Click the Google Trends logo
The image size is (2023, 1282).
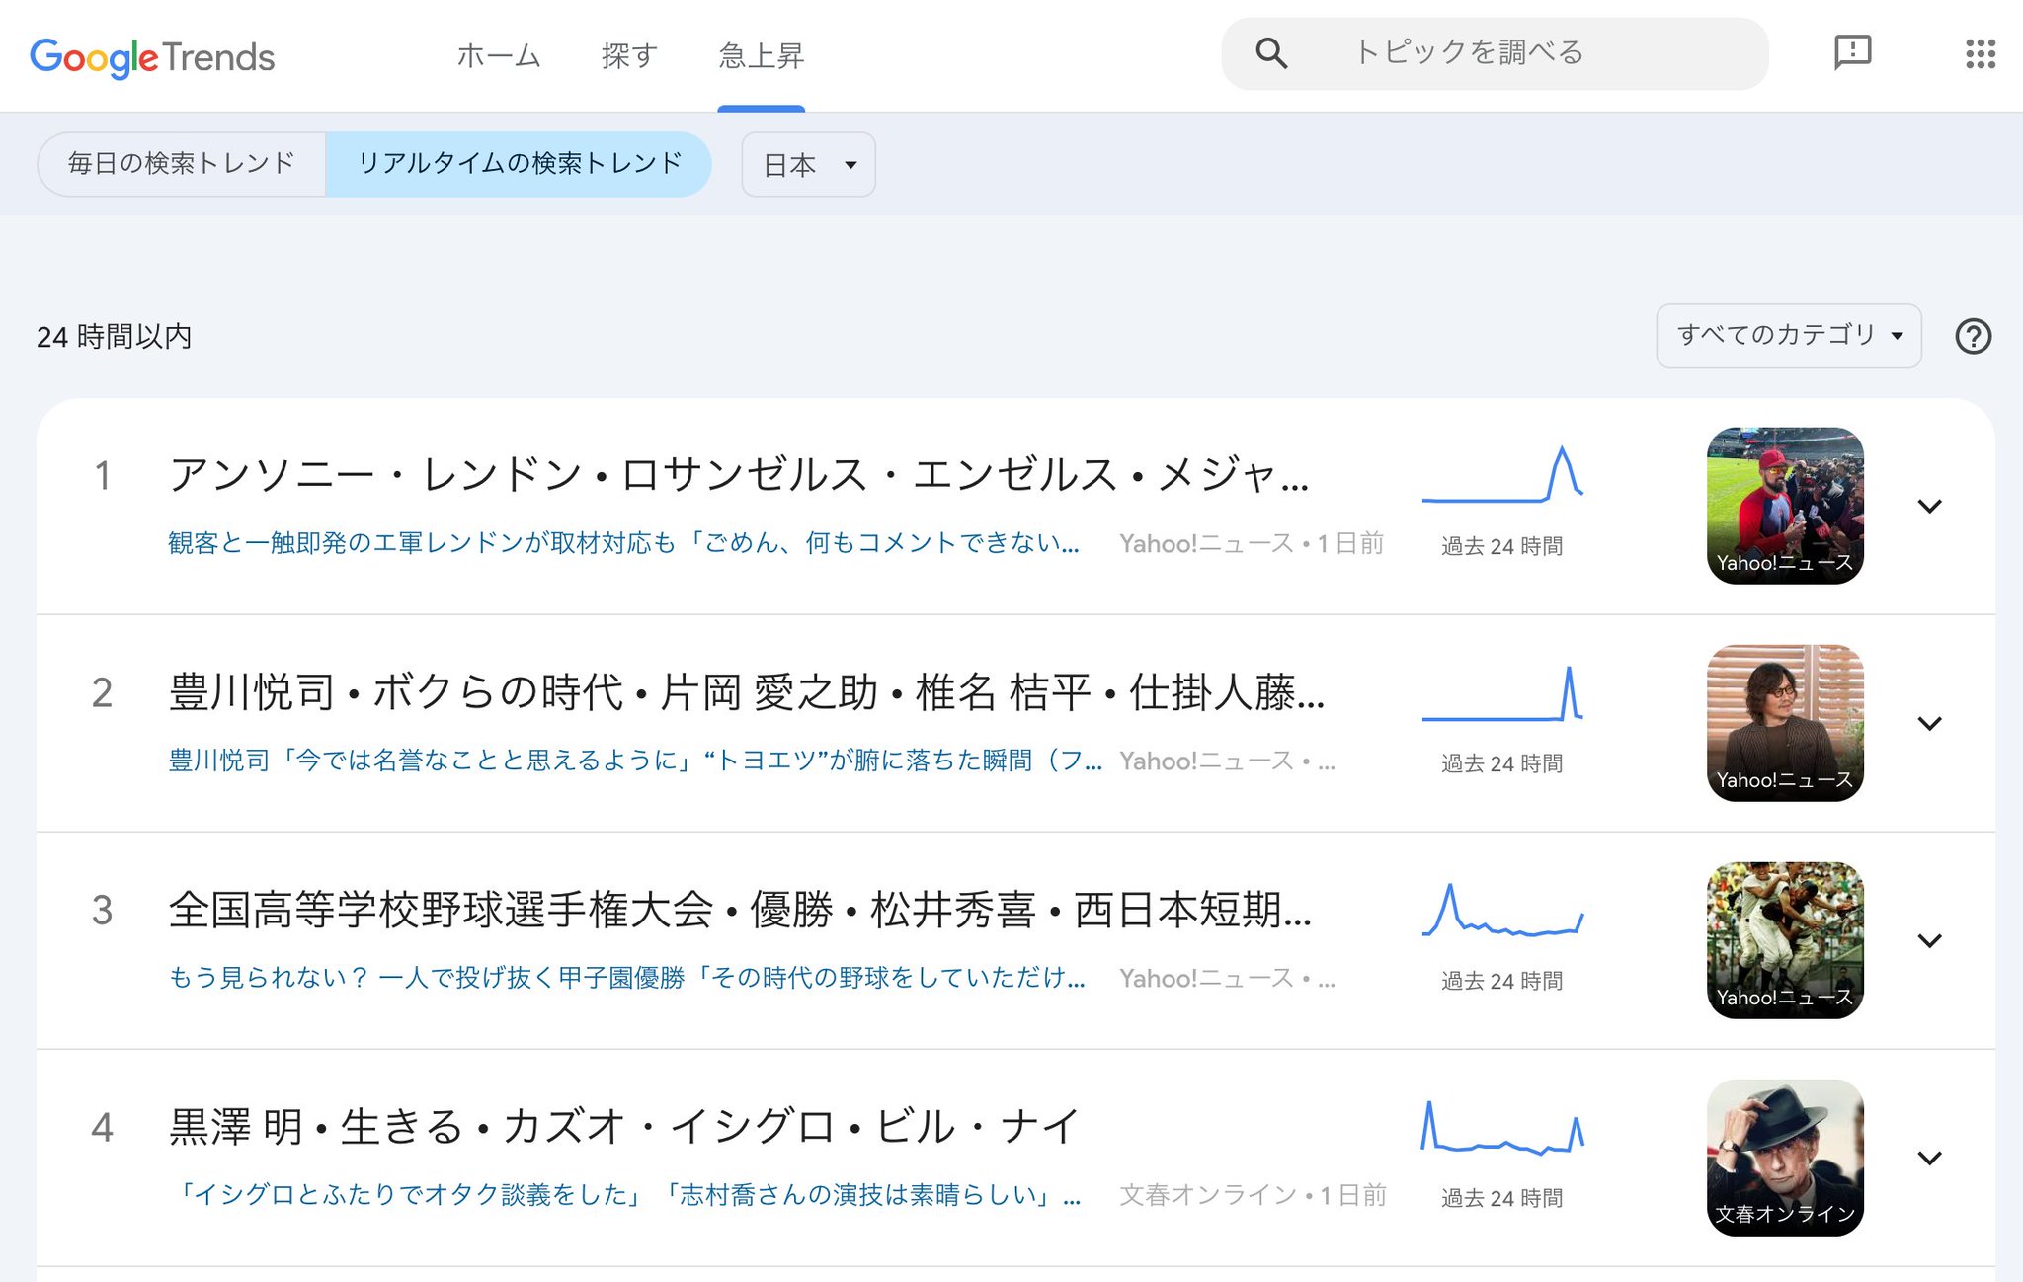[152, 57]
